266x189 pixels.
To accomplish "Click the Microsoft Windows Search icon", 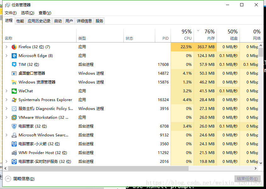I will click(x=14, y=135).
